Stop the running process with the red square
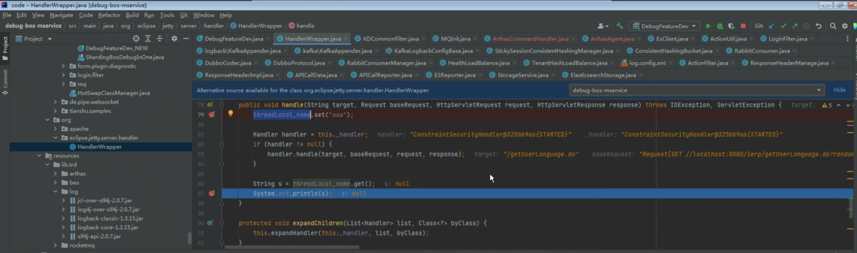 pos(743,26)
